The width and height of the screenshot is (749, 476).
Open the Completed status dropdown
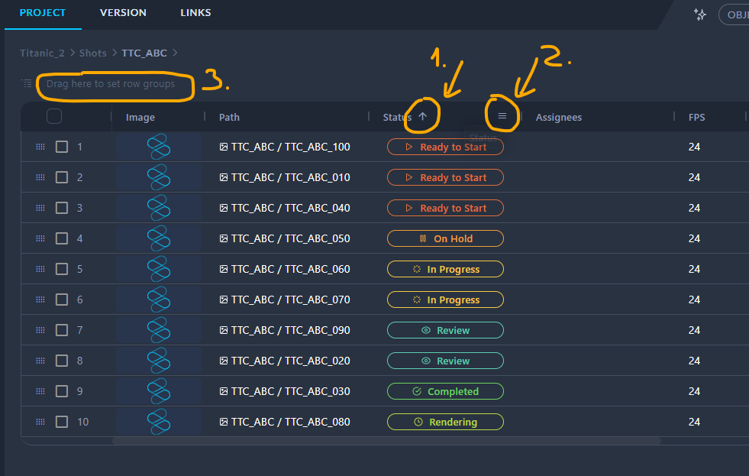click(445, 391)
